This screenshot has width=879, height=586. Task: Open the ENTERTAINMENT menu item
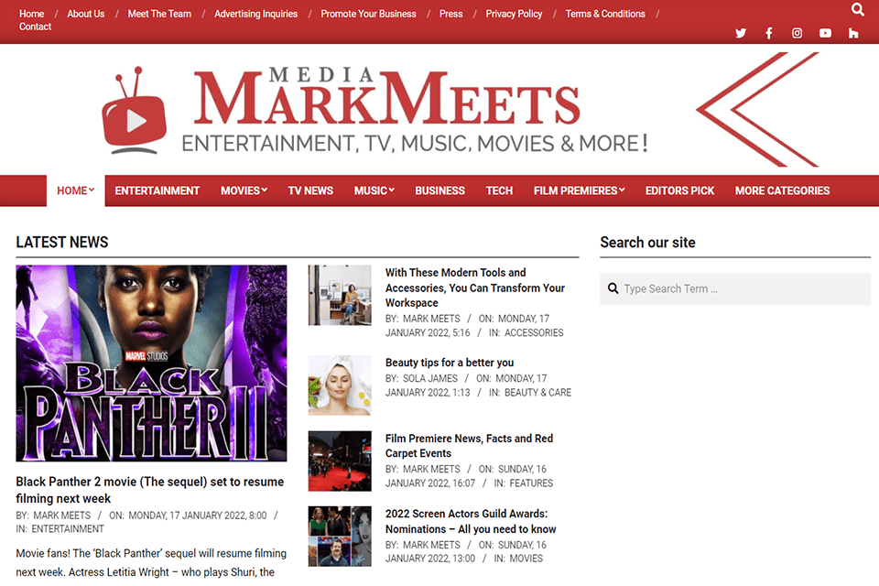tap(157, 190)
